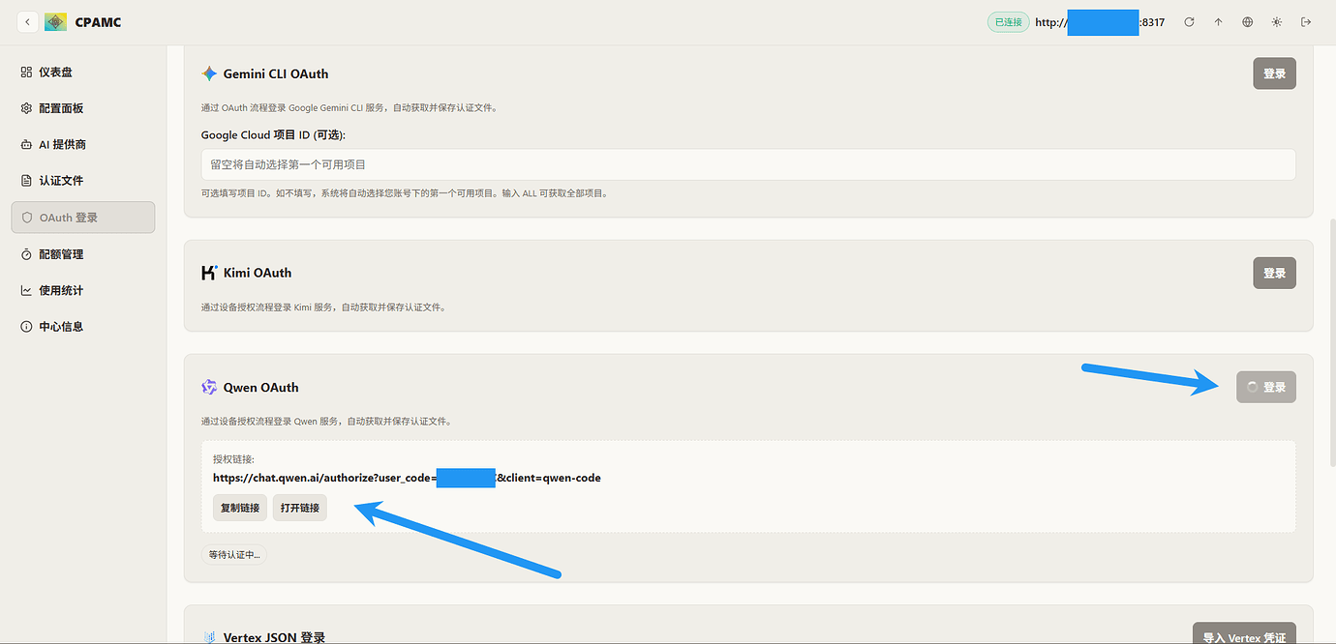The image size is (1336, 644).
Task: Click the CPAMC logo icon
Action: pyautogui.click(x=56, y=22)
